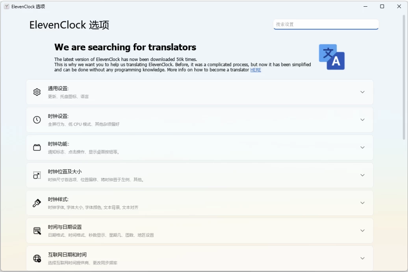408x272 pixels.
Task: Click the gear icon for 通用设置
Action: (x=37, y=92)
